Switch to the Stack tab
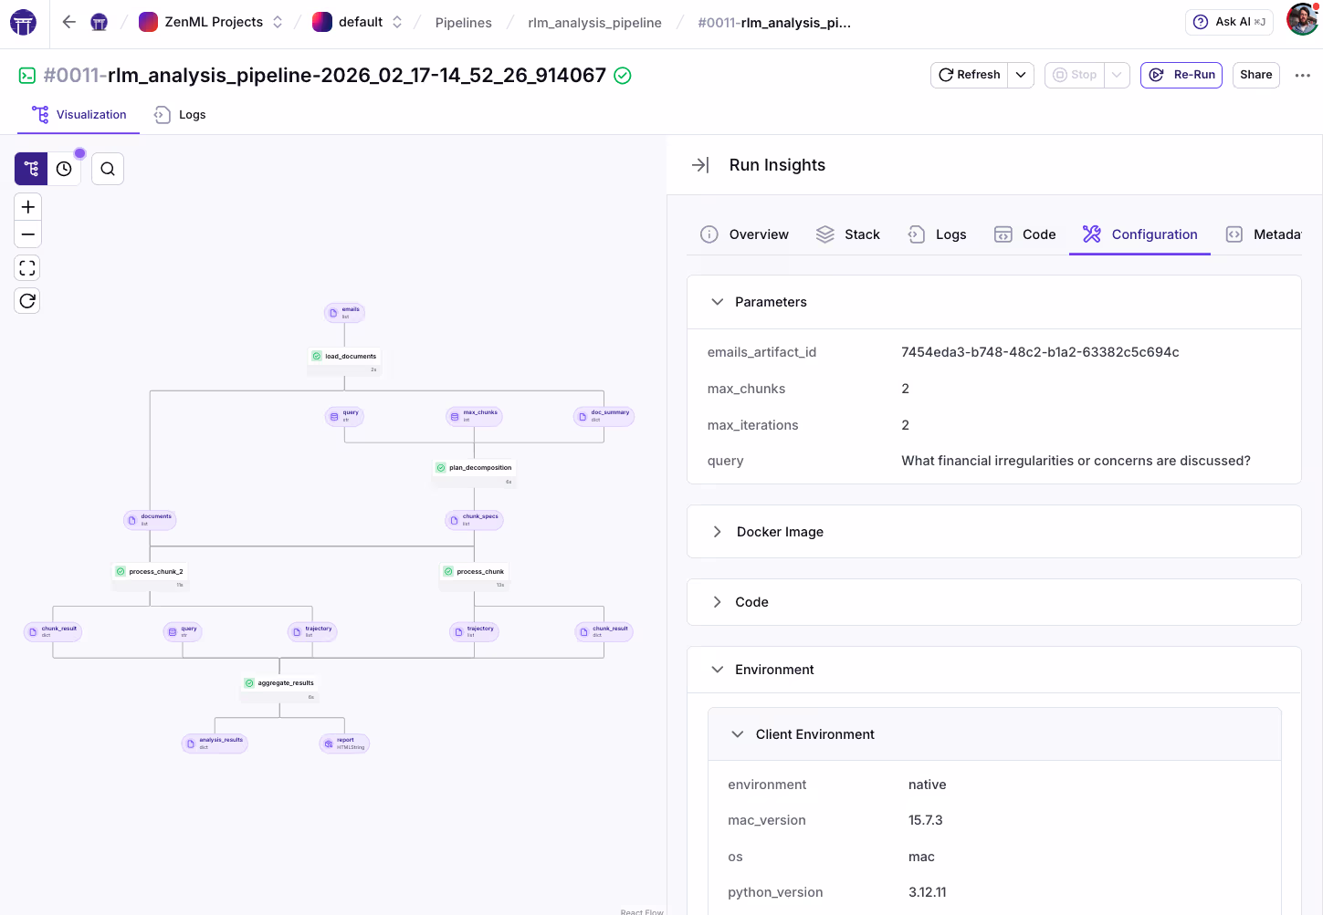 [847, 234]
